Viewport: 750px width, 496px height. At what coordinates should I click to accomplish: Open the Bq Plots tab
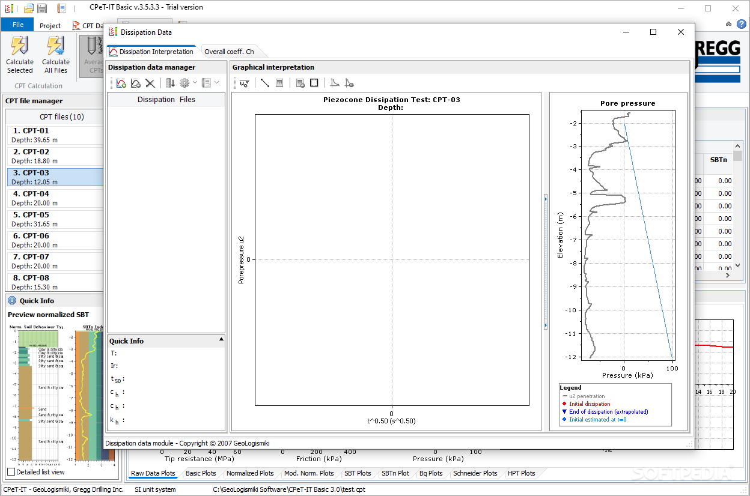point(431,473)
